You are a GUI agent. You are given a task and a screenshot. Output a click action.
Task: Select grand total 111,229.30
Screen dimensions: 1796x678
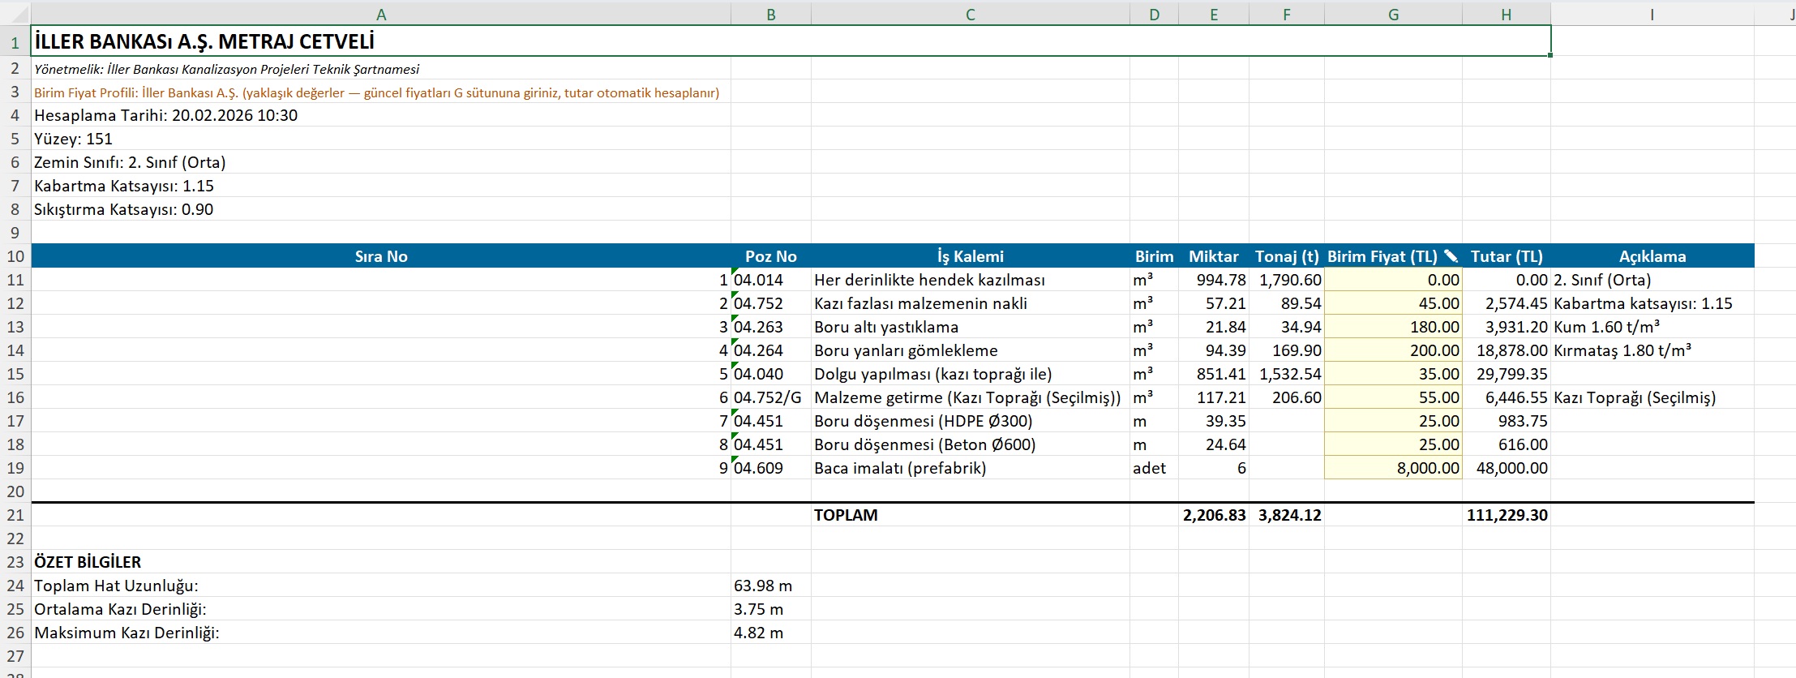[x=1506, y=515]
